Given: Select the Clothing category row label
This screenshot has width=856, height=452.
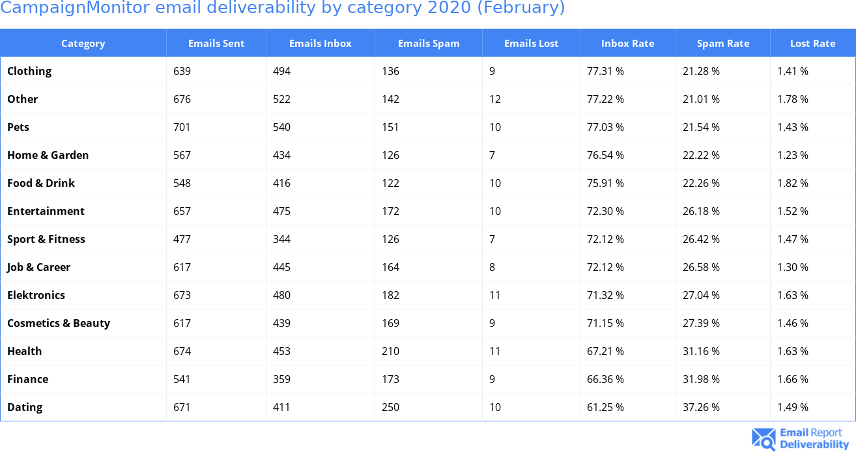Looking at the screenshot, I should tap(29, 71).
